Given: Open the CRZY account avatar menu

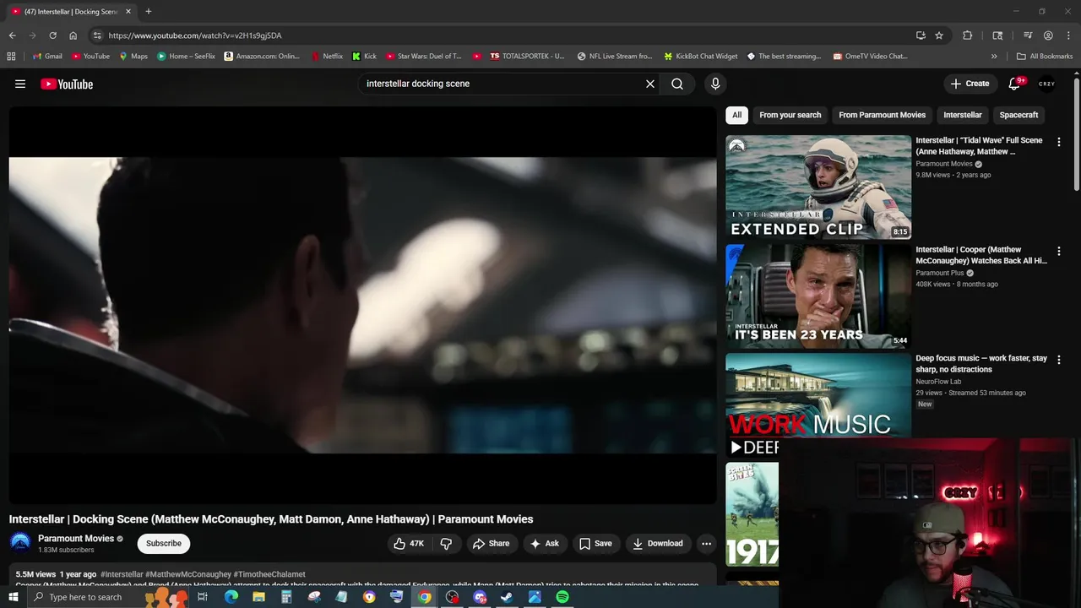Looking at the screenshot, I should tap(1047, 84).
